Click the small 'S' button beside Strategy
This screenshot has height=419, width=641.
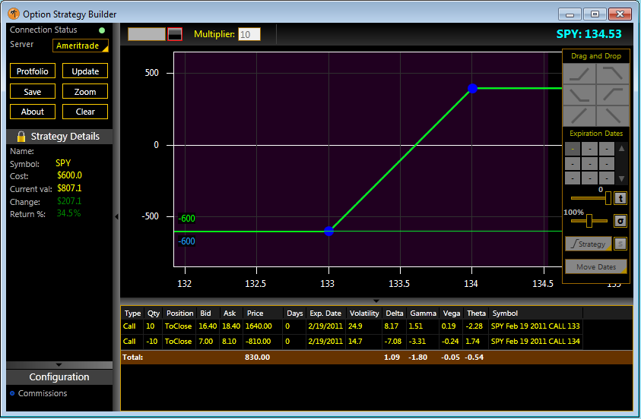(x=620, y=244)
